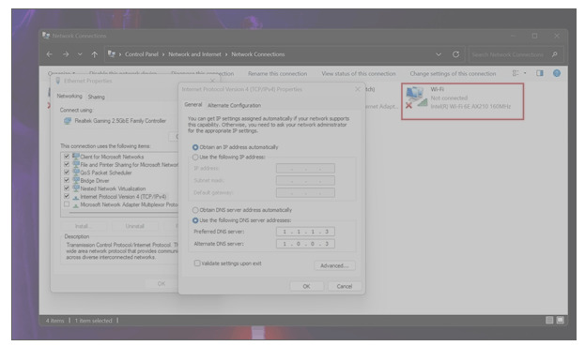
Task: Click View status of this connection
Action: coord(359,74)
